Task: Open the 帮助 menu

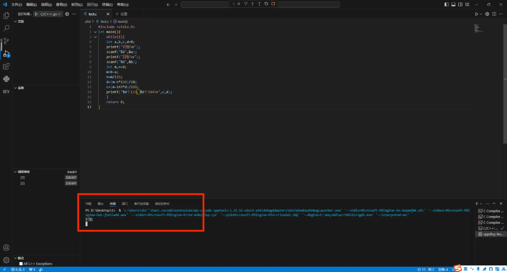Action: click(122, 5)
